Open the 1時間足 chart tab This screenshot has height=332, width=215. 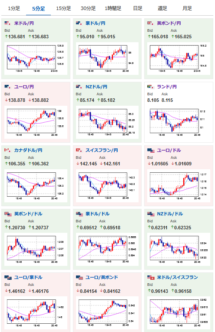113,8
